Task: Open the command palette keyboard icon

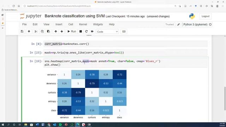Action: tap(124, 31)
